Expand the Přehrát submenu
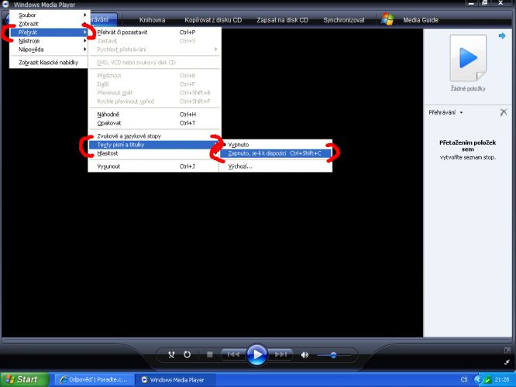Viewport: 516px width, 387px height. (49, 33)
